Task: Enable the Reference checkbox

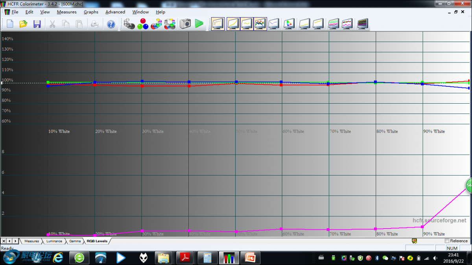Action: click(447, 241)
